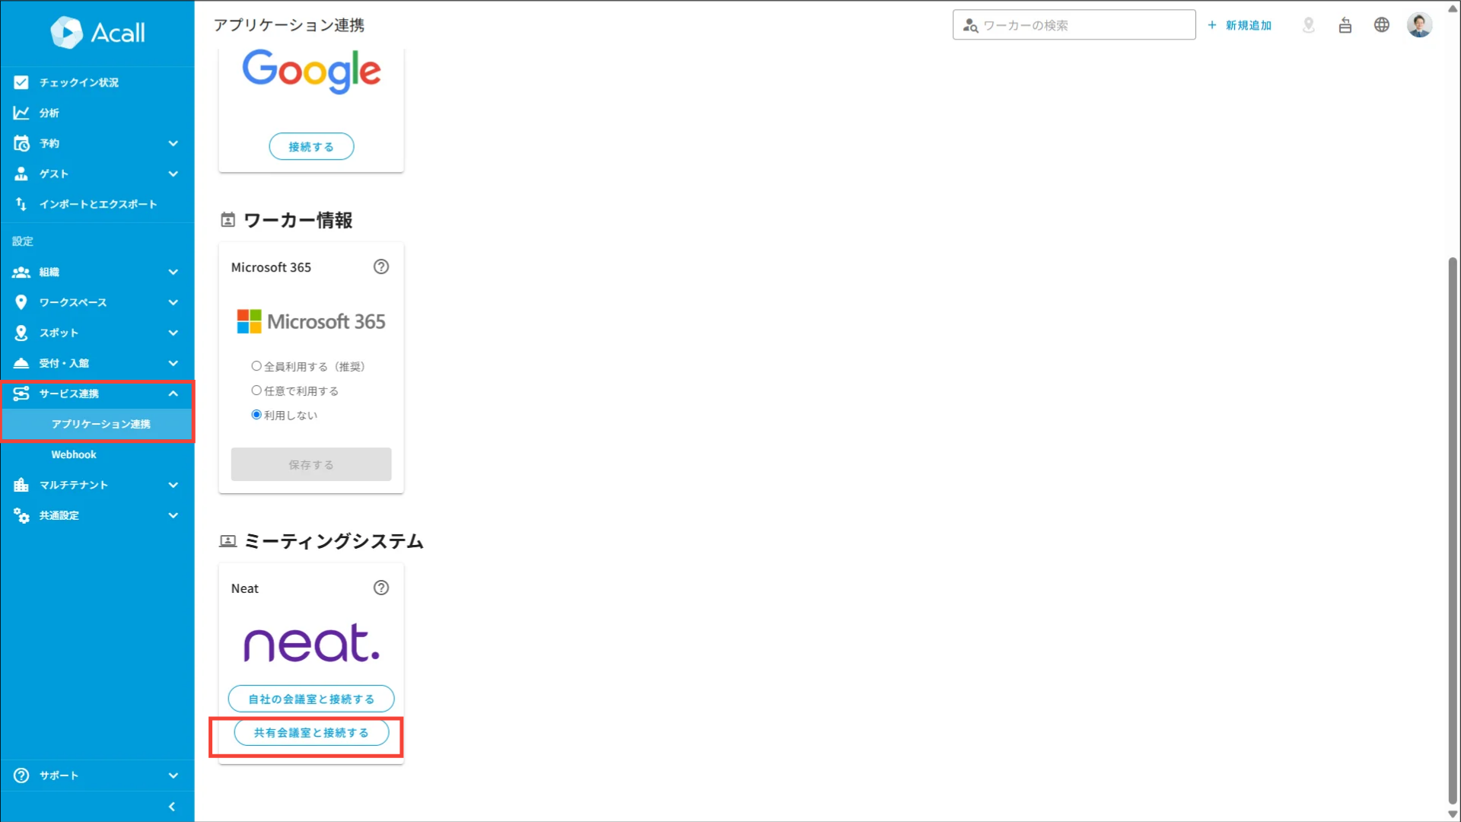The height and width of the screenshot is (822, 1461).
Task: Click the reception desk header icon
Action: click(1345, 25)
